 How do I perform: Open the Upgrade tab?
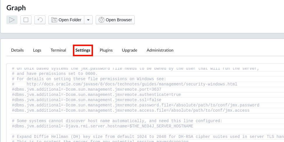[129, 50]
